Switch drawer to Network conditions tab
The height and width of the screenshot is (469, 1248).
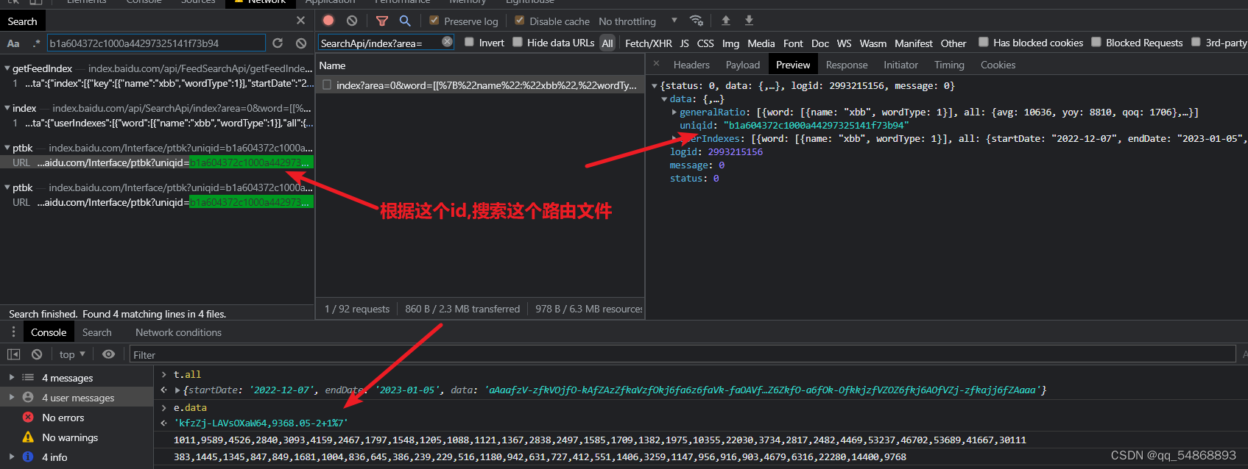point(178,332)
